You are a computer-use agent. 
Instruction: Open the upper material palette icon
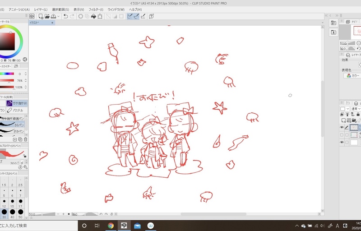[333, 23]
